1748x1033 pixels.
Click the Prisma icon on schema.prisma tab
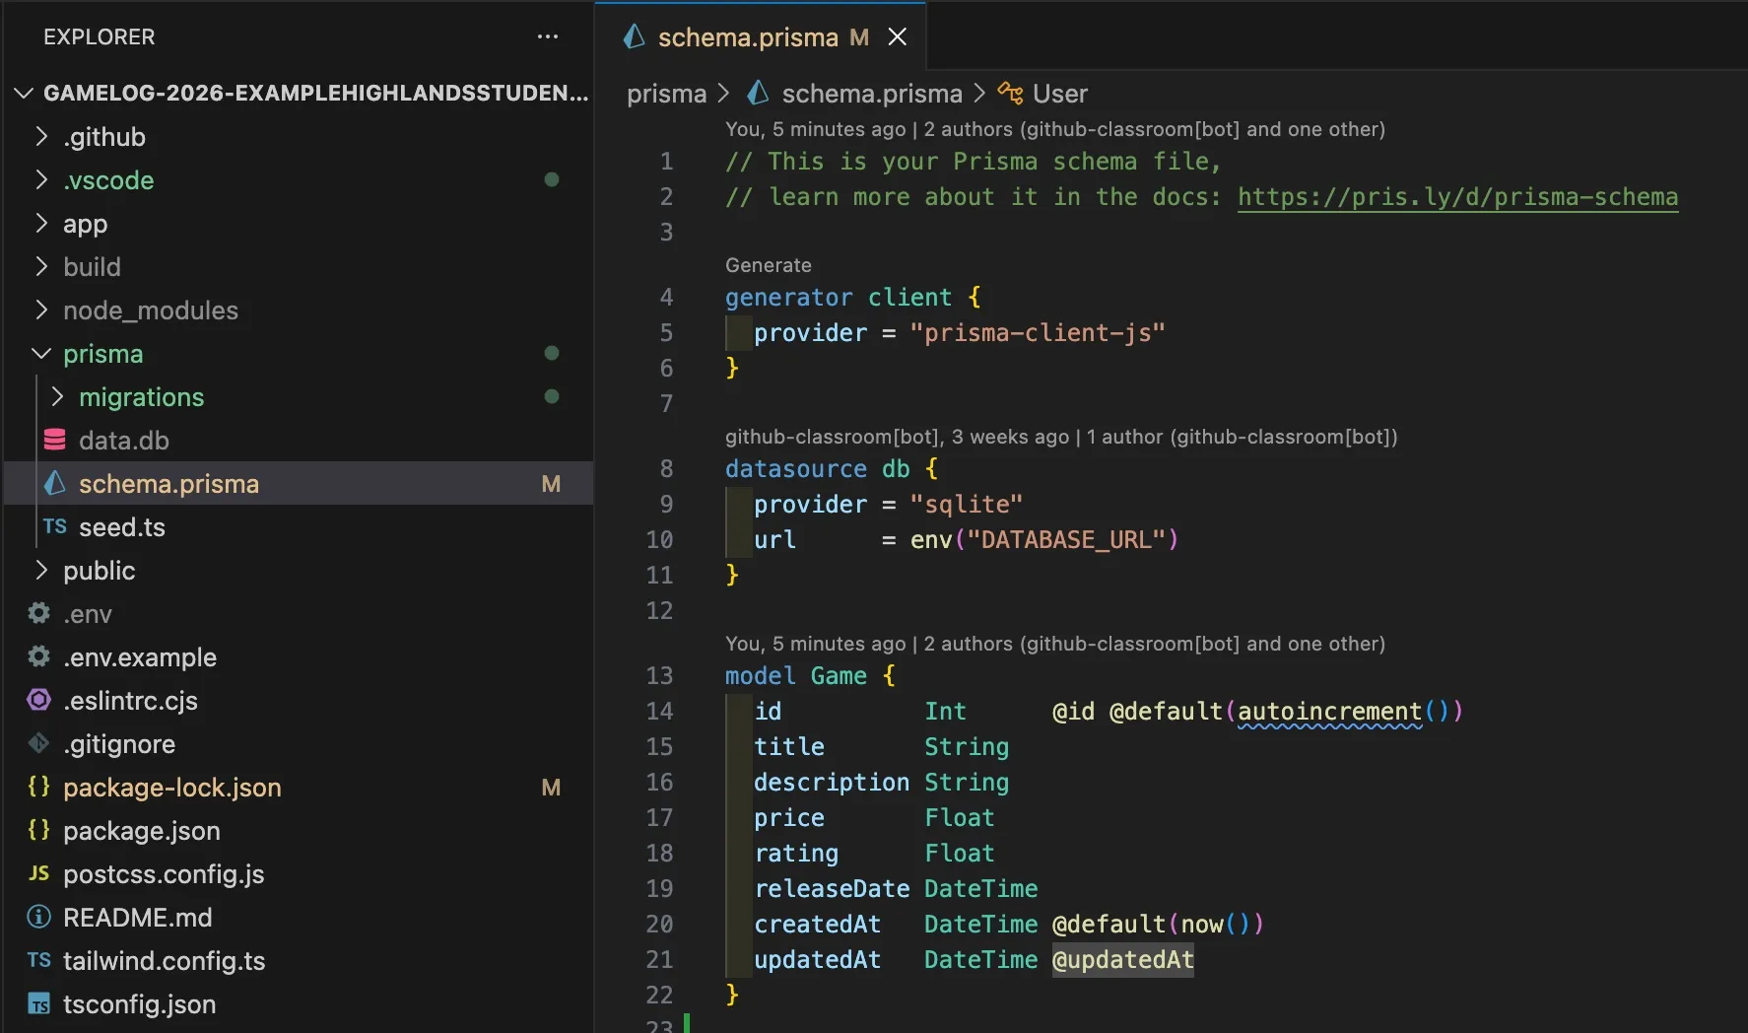pos(635,37)
